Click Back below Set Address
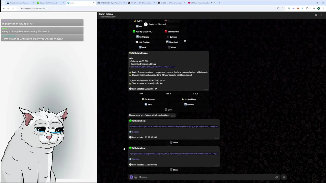326x183 pixels. (x=148, y=104)
